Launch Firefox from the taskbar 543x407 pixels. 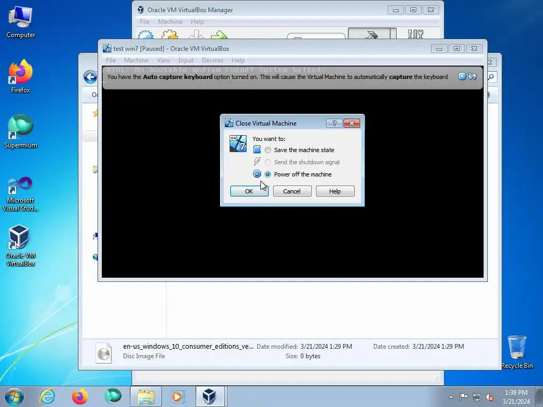(80, 396)
